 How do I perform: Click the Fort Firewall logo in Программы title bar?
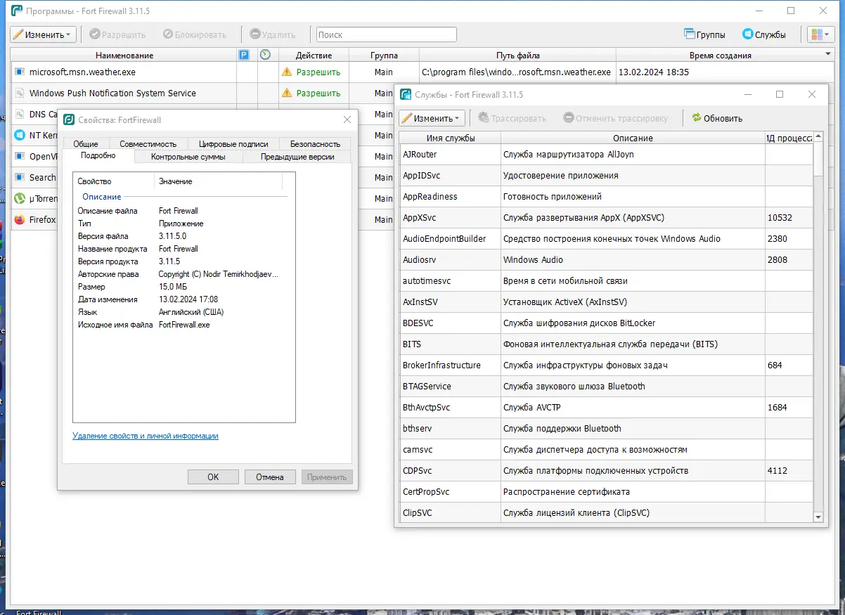pos(15,11)
